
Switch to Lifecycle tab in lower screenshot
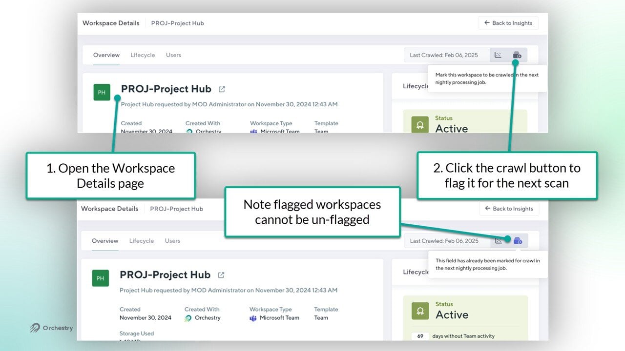pos(142,241)
